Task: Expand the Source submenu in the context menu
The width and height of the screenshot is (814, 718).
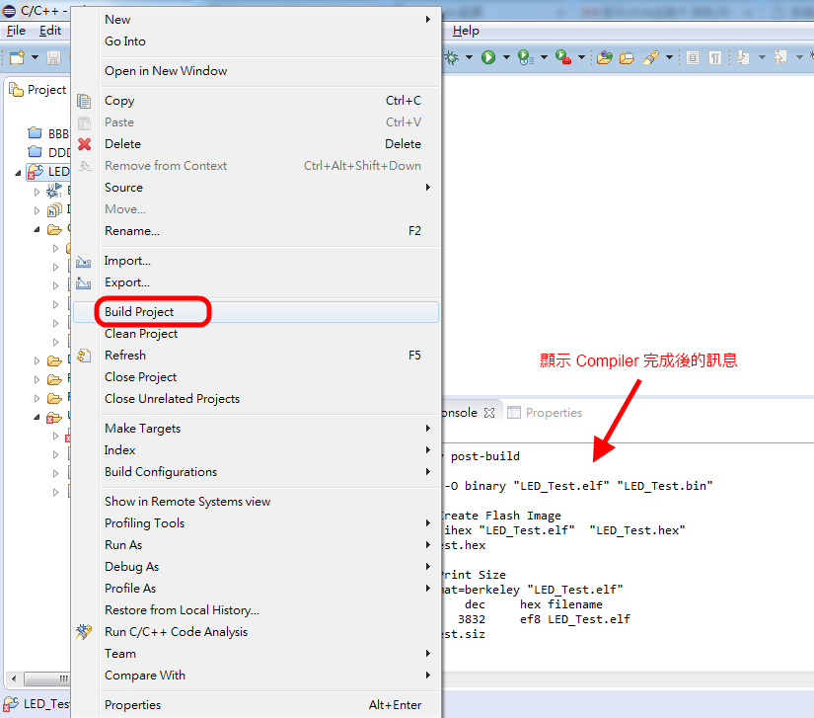Action: (123, 187)
